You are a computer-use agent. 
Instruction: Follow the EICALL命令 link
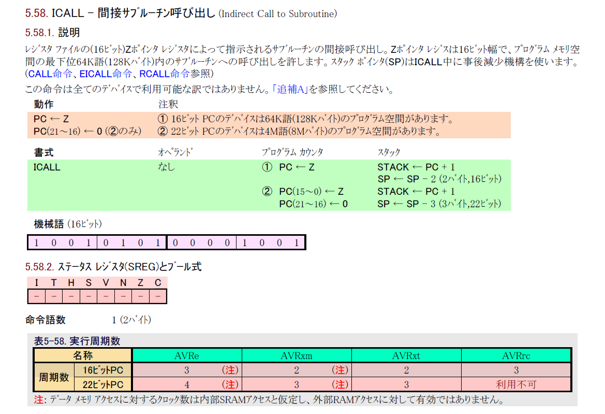(x=106, y=74)
